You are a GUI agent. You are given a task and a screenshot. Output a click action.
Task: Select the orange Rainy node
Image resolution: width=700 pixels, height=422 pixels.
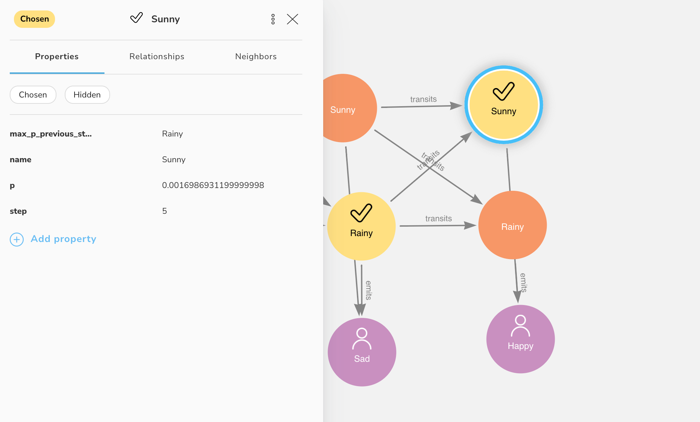512,225
